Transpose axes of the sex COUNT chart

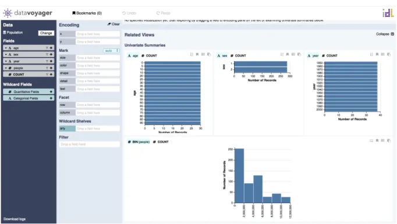282,55
